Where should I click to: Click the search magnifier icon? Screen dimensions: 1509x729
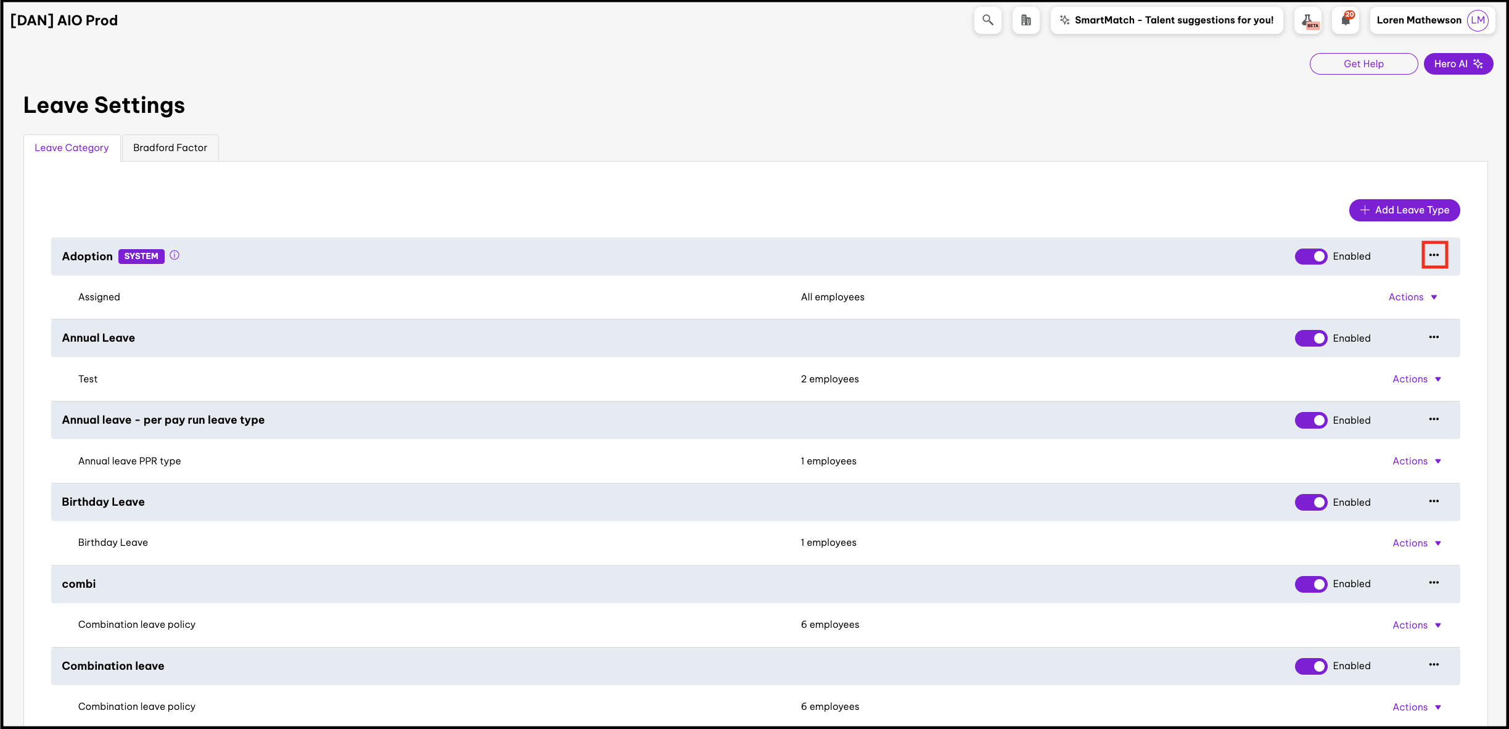(987, 20)
